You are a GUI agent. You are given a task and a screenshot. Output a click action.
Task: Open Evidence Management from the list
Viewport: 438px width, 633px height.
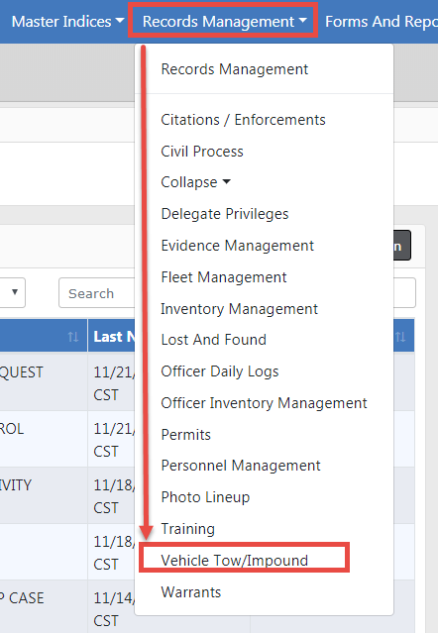point(238,246)
